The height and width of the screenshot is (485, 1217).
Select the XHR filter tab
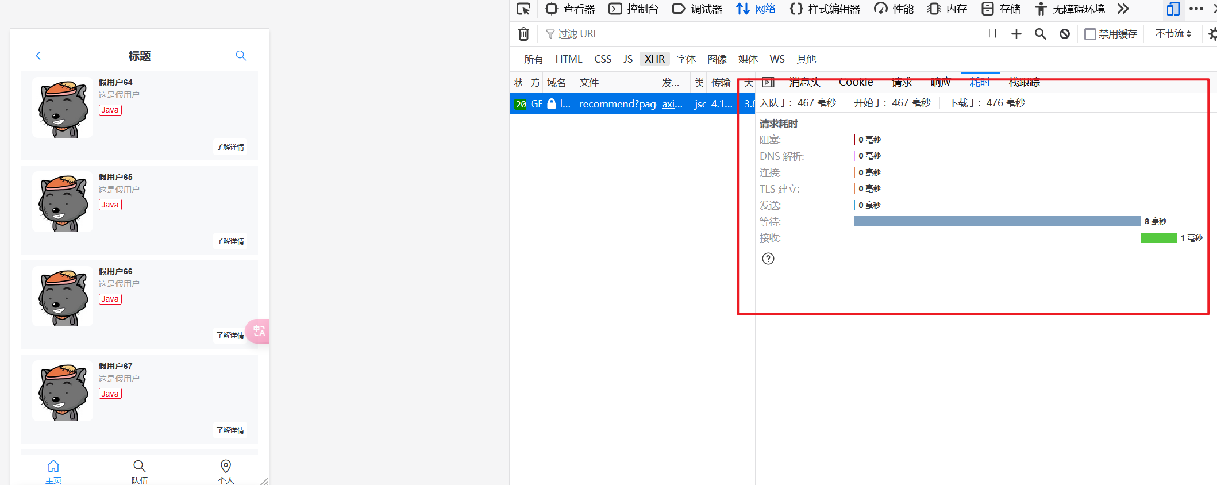point(654,59)
